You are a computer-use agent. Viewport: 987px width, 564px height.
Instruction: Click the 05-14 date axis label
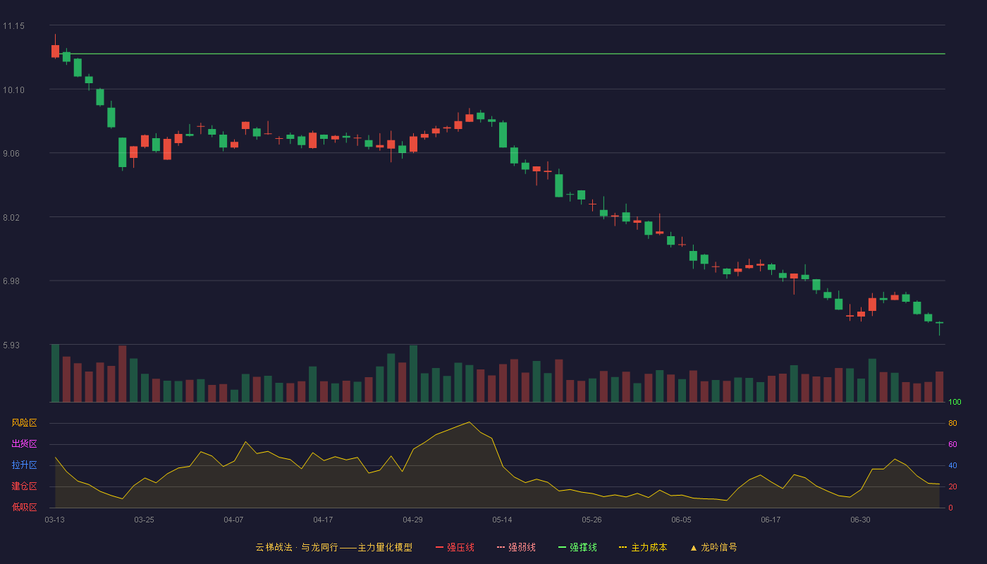502,520
